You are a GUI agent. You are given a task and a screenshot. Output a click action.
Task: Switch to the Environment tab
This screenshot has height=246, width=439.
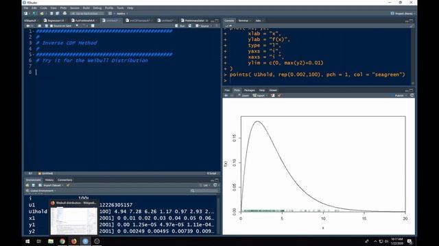34,180
